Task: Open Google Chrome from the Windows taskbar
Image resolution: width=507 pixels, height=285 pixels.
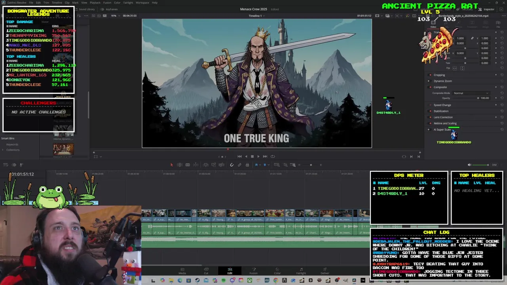Action: (x=276, y=281)
